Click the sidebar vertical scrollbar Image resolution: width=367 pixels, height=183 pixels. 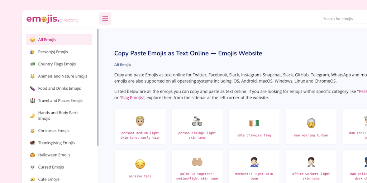(98, 87)
